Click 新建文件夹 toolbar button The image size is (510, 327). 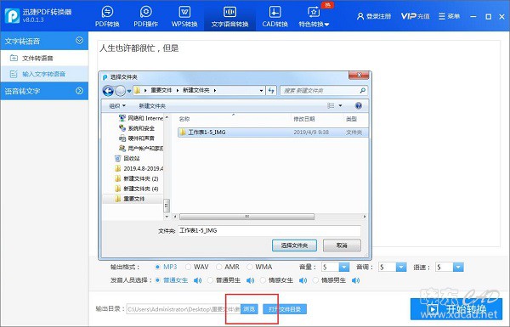point(152,106)
